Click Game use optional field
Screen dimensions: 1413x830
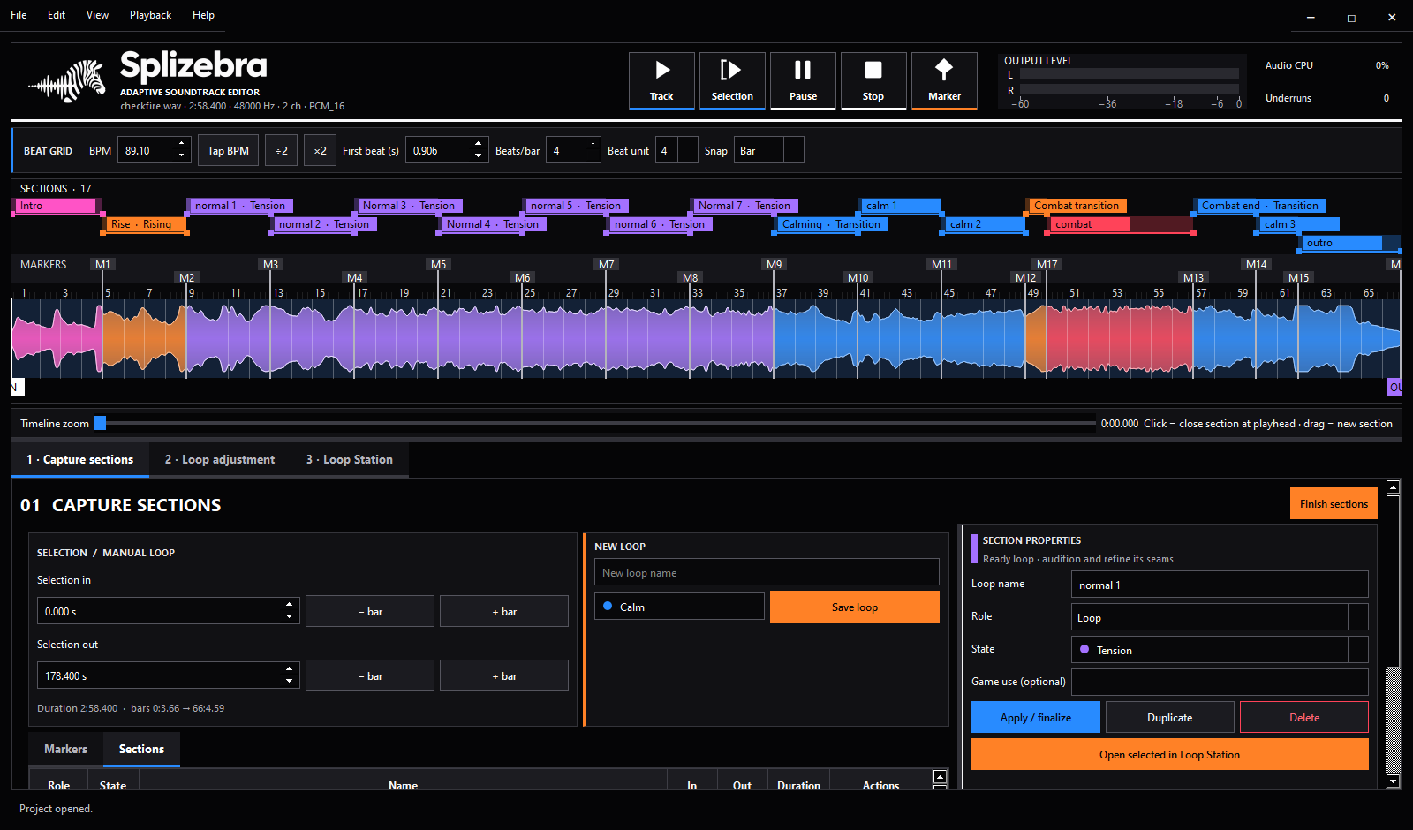click(1220, 682)
